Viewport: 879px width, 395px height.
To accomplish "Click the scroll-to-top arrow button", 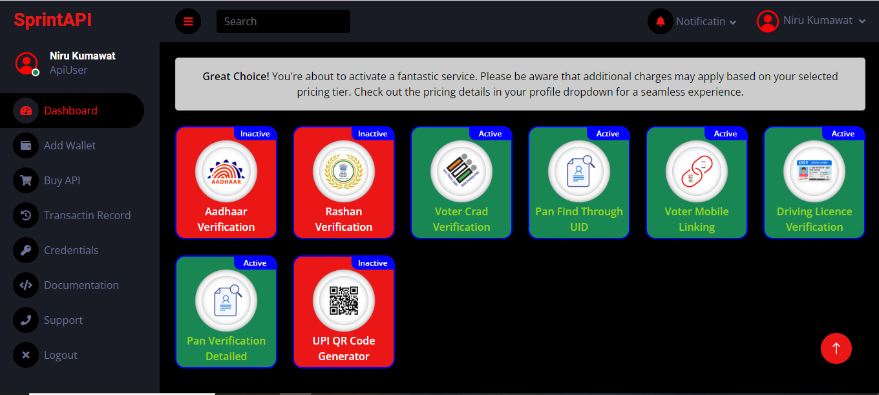I will tap(836, 348).
